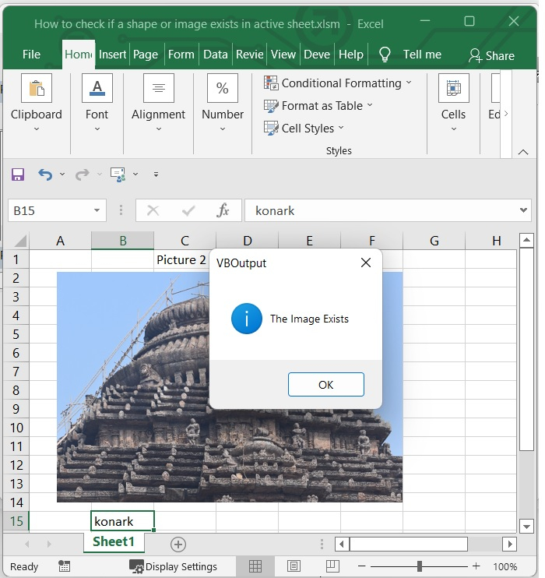545x578 pixels.
Task: Open the Name Box dropdown arrow
Action: click(97, 210)
